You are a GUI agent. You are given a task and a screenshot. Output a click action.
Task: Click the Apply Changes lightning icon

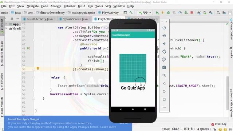coord(162,13)
